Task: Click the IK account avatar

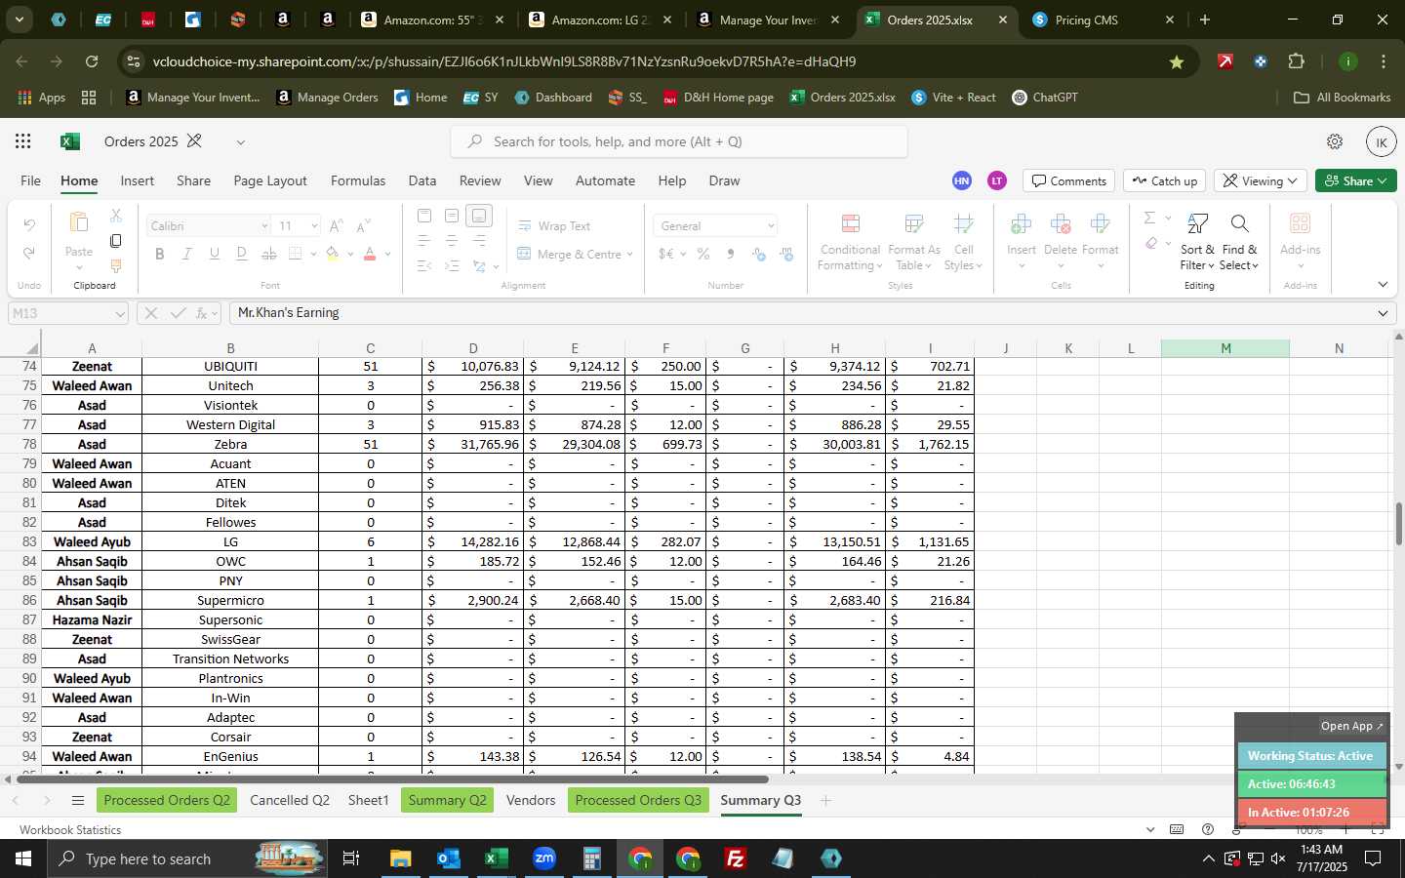Action: click(x=1381, y=141)
